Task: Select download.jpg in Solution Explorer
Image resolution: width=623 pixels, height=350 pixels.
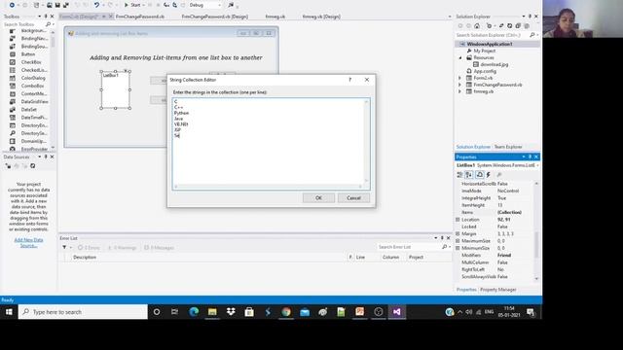Action: (x=494, y=64)
